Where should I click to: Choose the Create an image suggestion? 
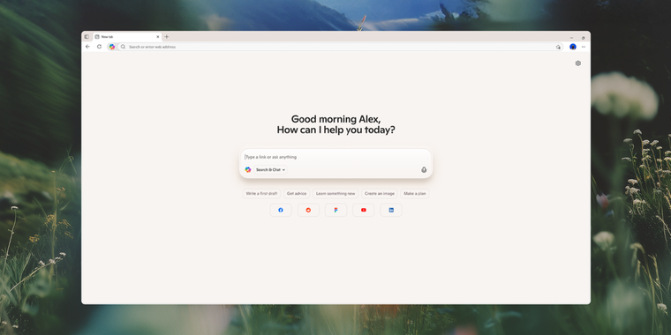point(380,194)
